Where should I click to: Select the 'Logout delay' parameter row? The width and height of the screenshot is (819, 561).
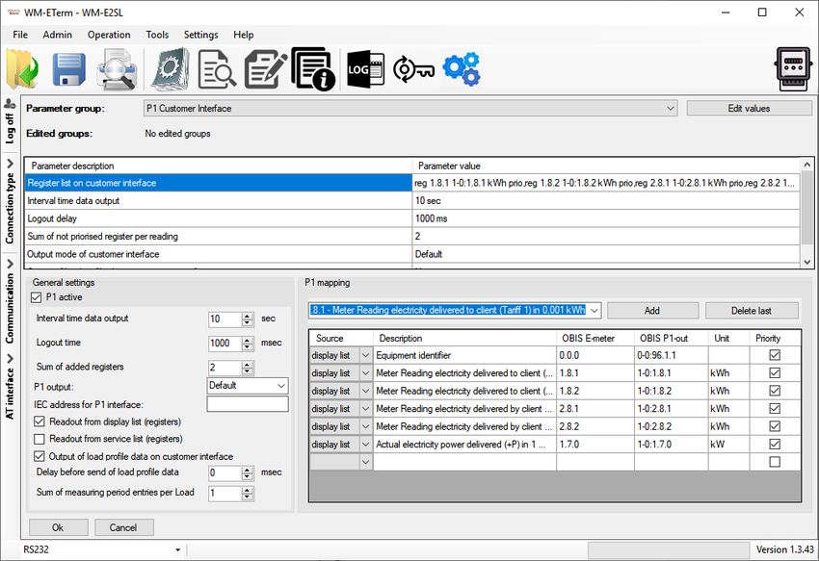tap(412, 218)
